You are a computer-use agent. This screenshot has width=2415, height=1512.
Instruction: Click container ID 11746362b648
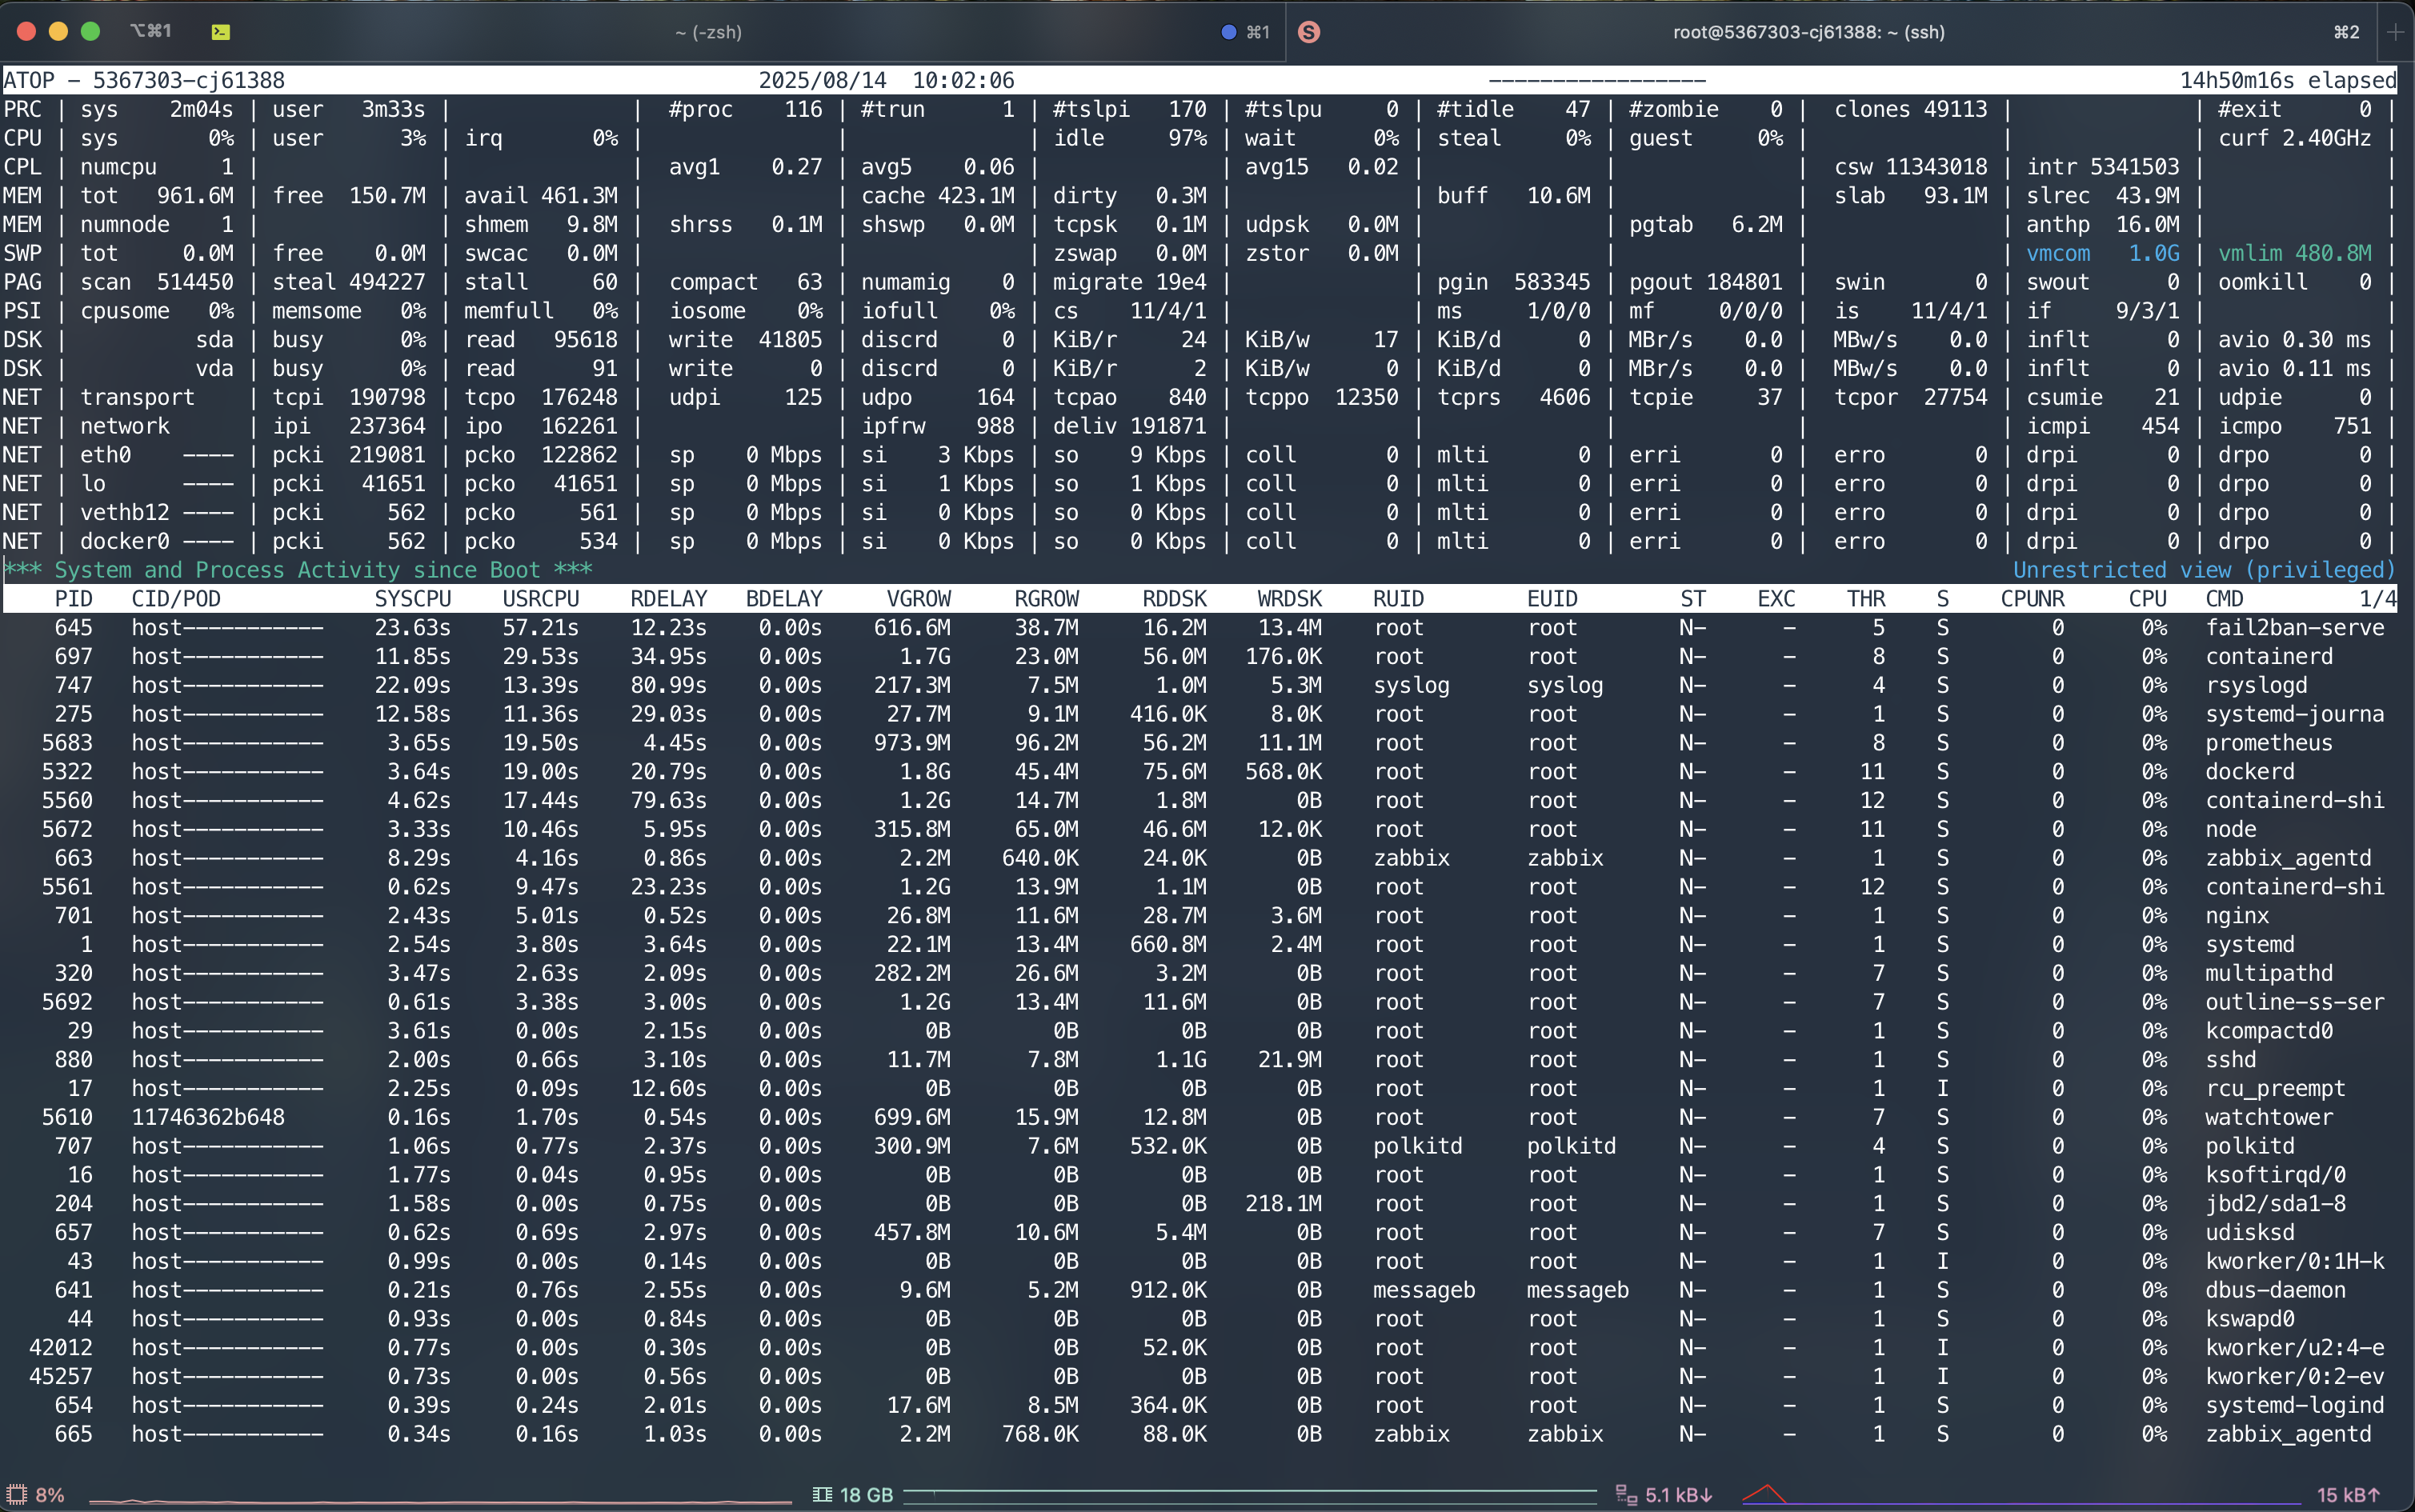[208, 1117]
